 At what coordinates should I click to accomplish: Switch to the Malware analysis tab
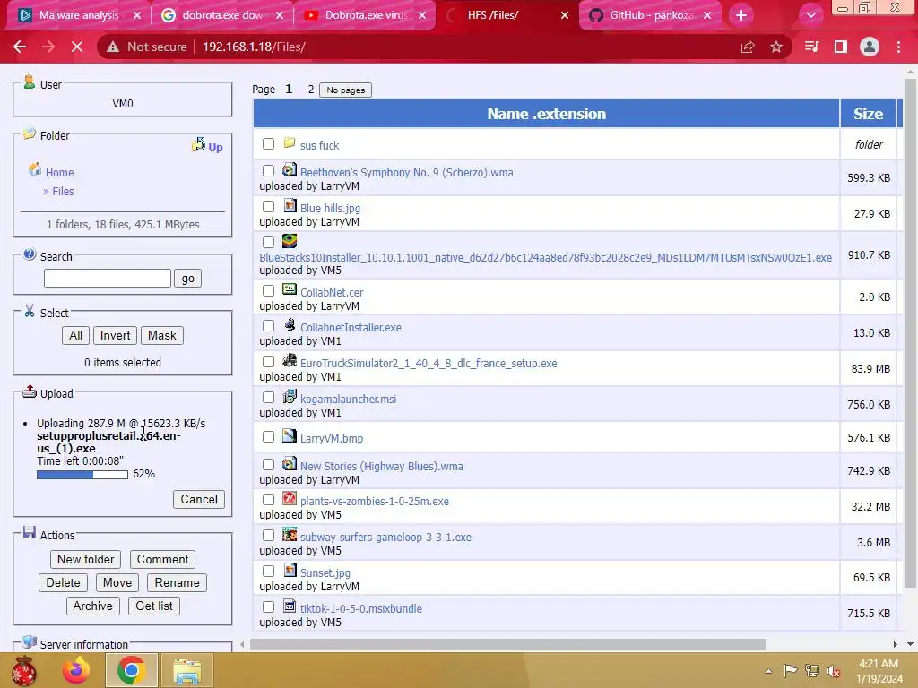79,15
